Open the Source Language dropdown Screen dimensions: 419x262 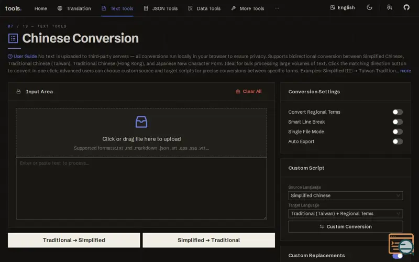point(346,195)
